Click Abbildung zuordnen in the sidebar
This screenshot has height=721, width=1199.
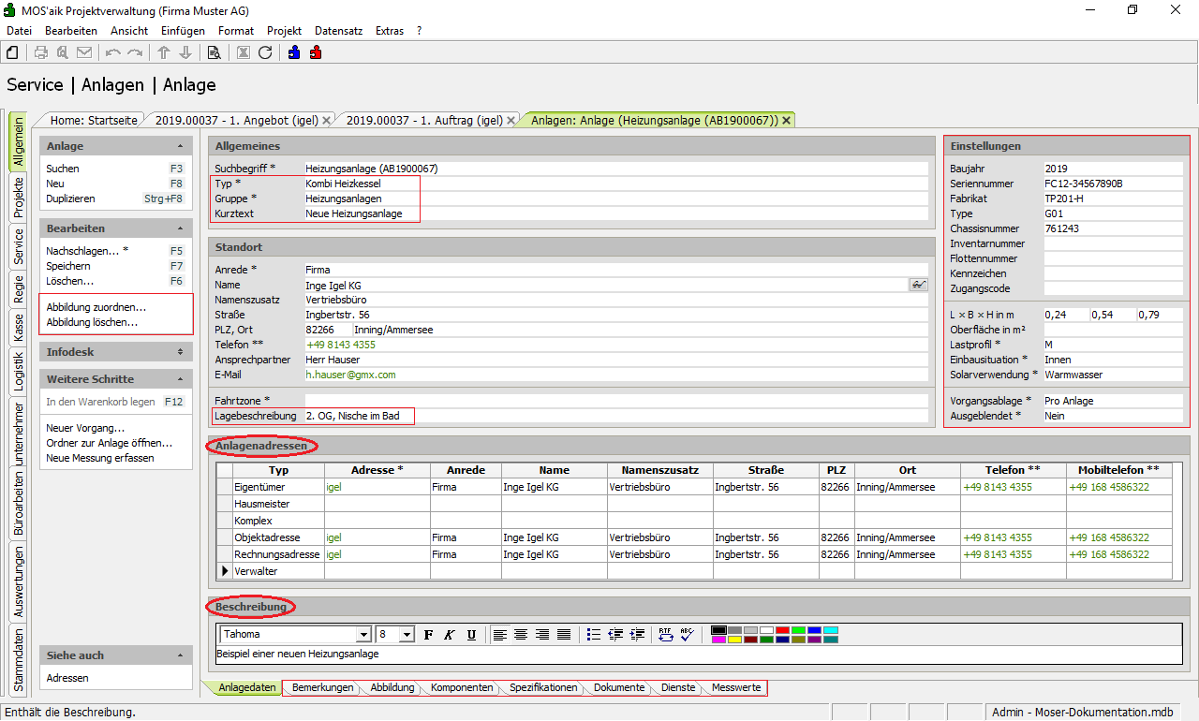click(96, 307)
